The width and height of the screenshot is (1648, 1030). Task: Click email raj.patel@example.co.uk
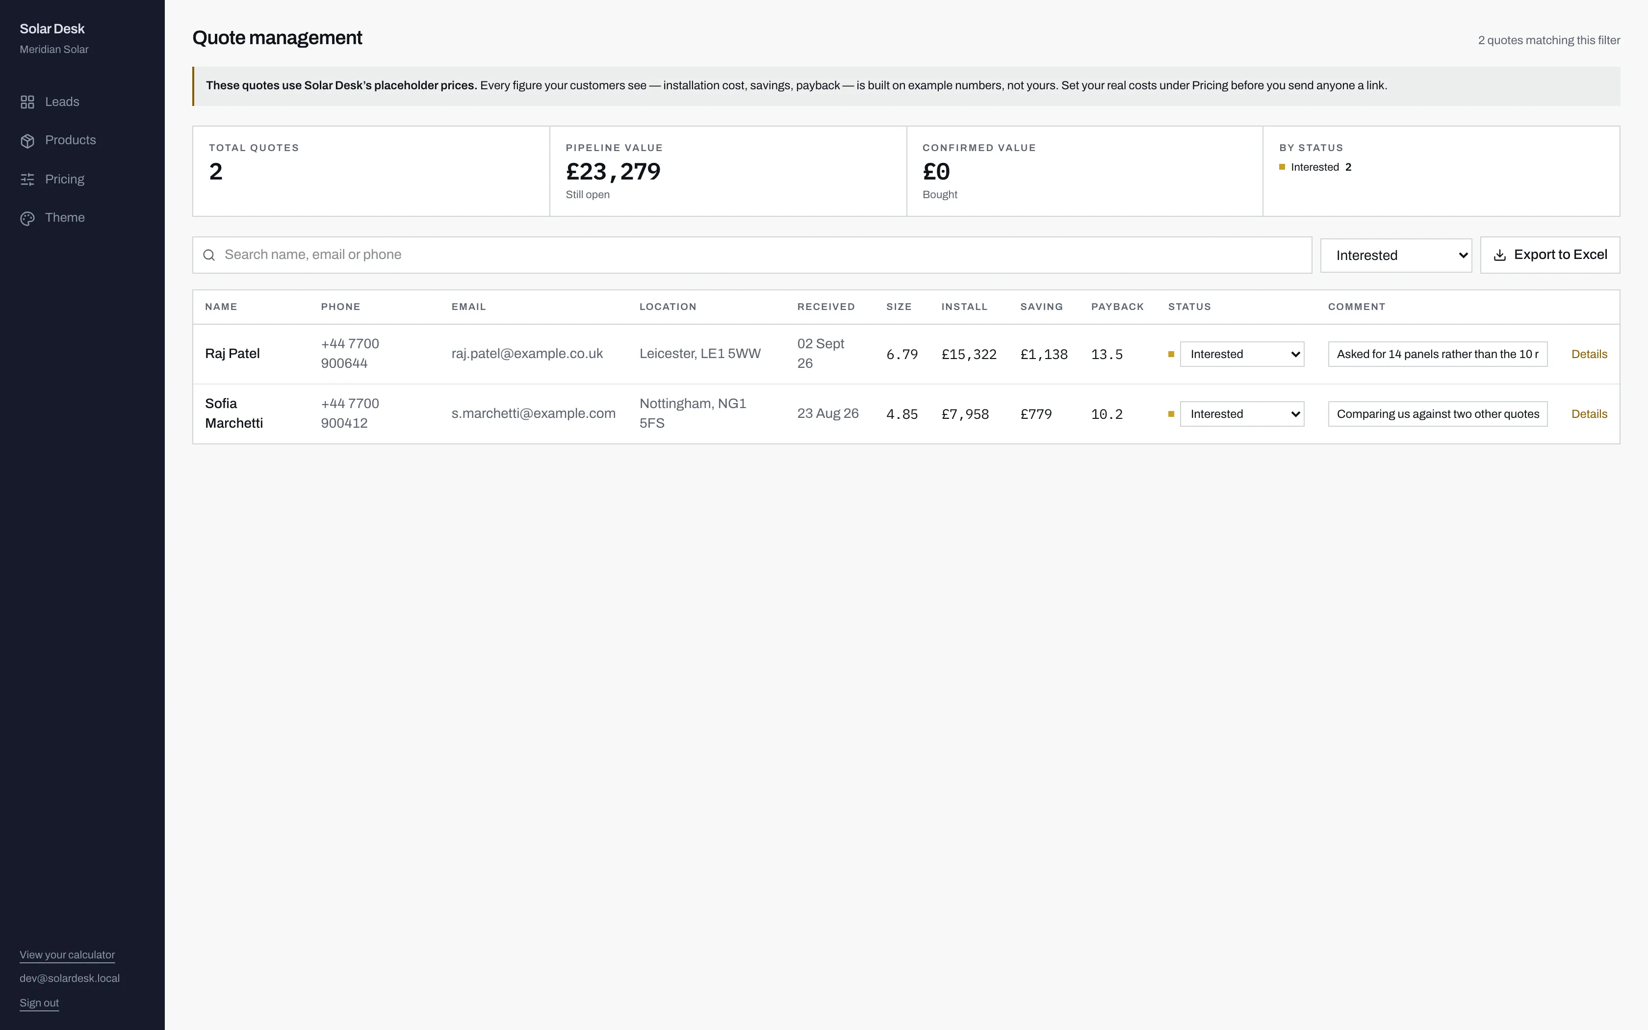(x=527, y=354)
